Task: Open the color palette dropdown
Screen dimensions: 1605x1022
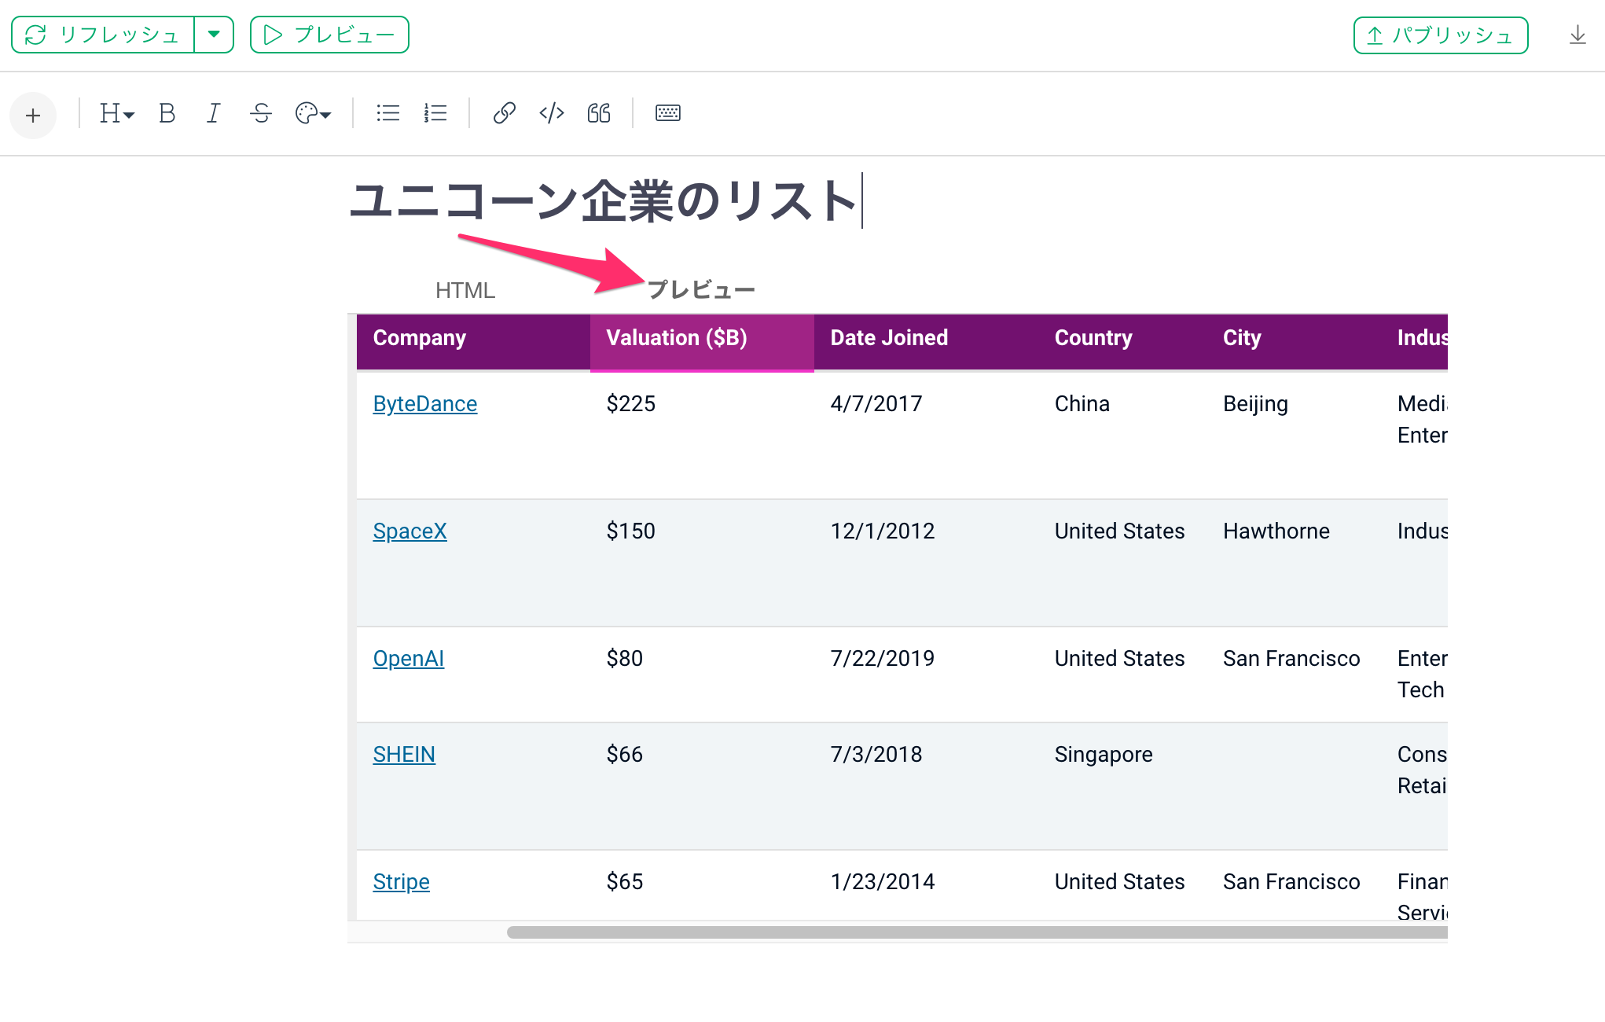Action: point(313,113)
